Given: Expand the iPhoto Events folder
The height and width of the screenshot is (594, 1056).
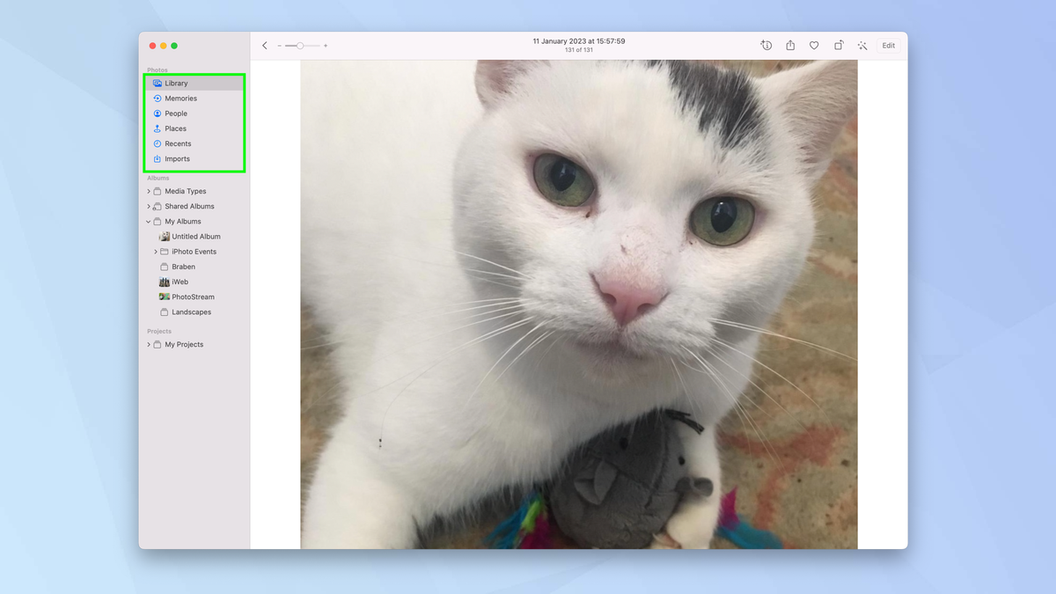Looking at the screenshot, I should pos(156,251).
